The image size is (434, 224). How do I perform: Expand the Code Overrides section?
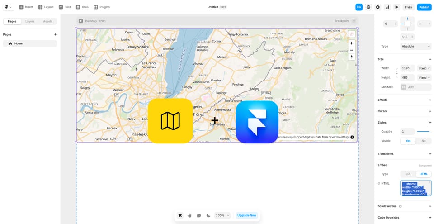430,218
